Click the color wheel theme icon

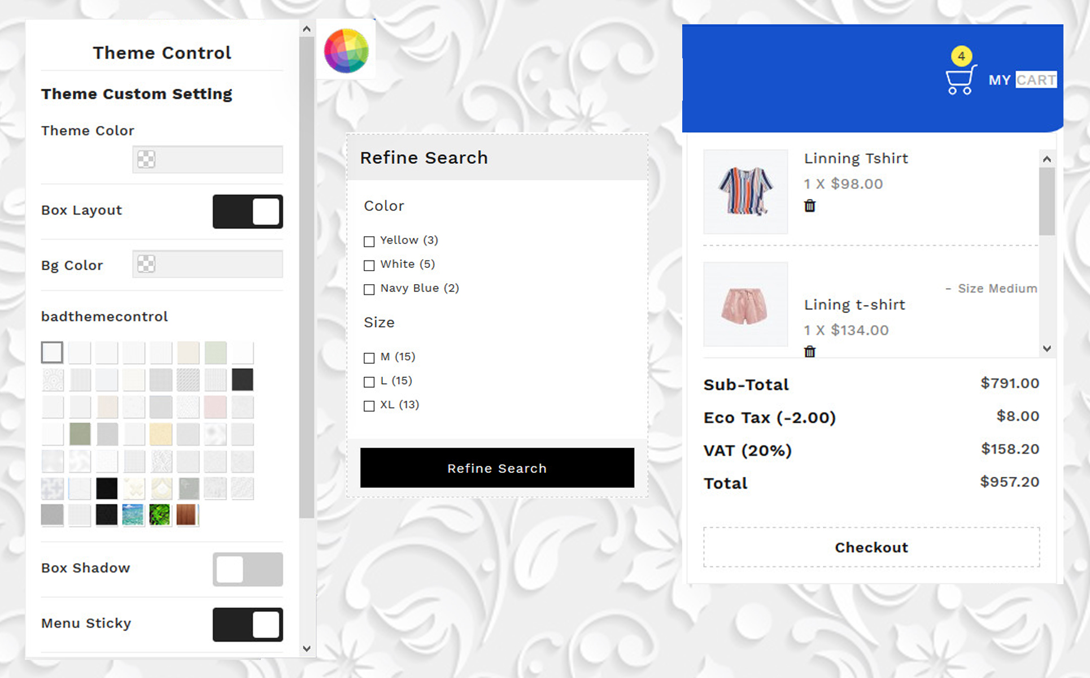coord(346,51)
